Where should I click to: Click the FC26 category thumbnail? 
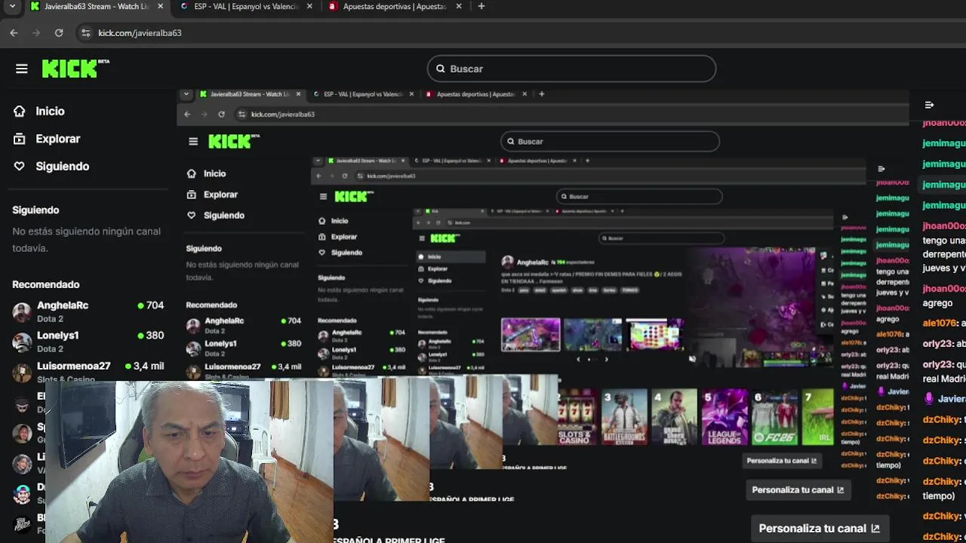point(774,417)
